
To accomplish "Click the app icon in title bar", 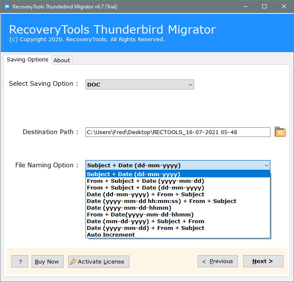I will coord(7,7).
